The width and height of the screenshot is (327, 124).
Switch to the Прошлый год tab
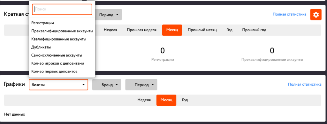pyautogui.click(x=254, y=30)
